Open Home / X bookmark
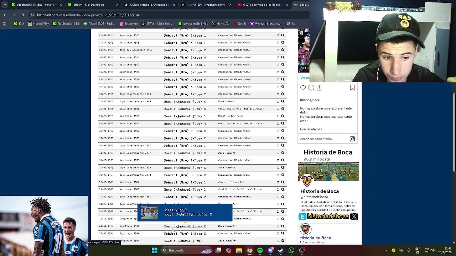This screenshot has width=456, height=256. point(220,24)
